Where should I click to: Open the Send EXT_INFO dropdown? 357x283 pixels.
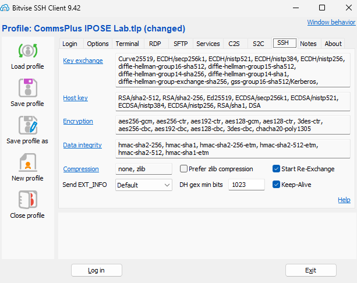click(x=144, y=185)
